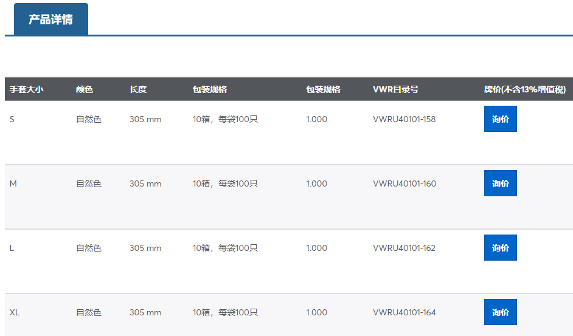
Task: Click 305 mm in the L row
Action: pyautogui.click(x=145, y=248)
